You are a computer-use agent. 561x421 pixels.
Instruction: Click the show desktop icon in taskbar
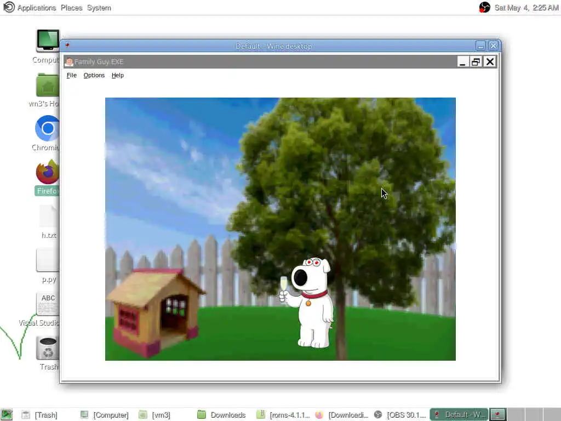click(7, 415)
